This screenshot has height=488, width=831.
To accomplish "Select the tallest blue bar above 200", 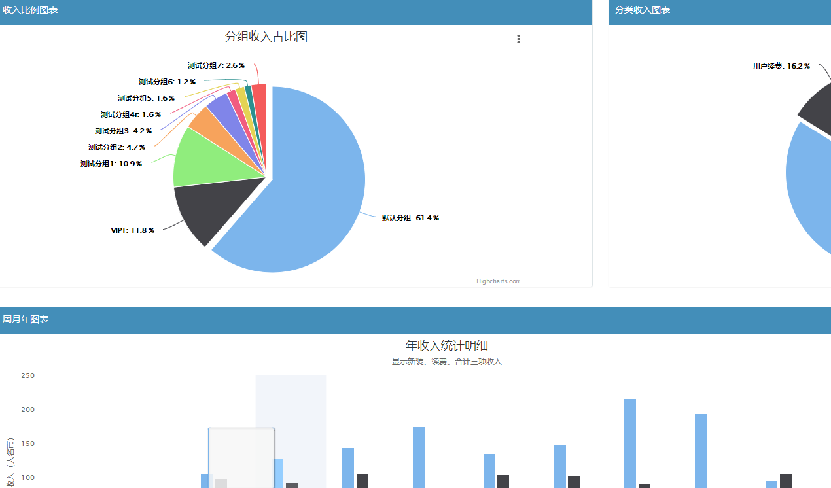I will pyautogui.click(x=630, y=444).
